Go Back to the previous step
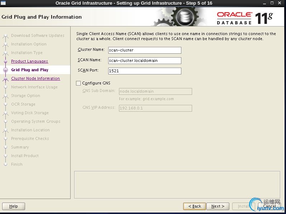The height and width of the screenshot is (214, 286). (x=195, y=206)
